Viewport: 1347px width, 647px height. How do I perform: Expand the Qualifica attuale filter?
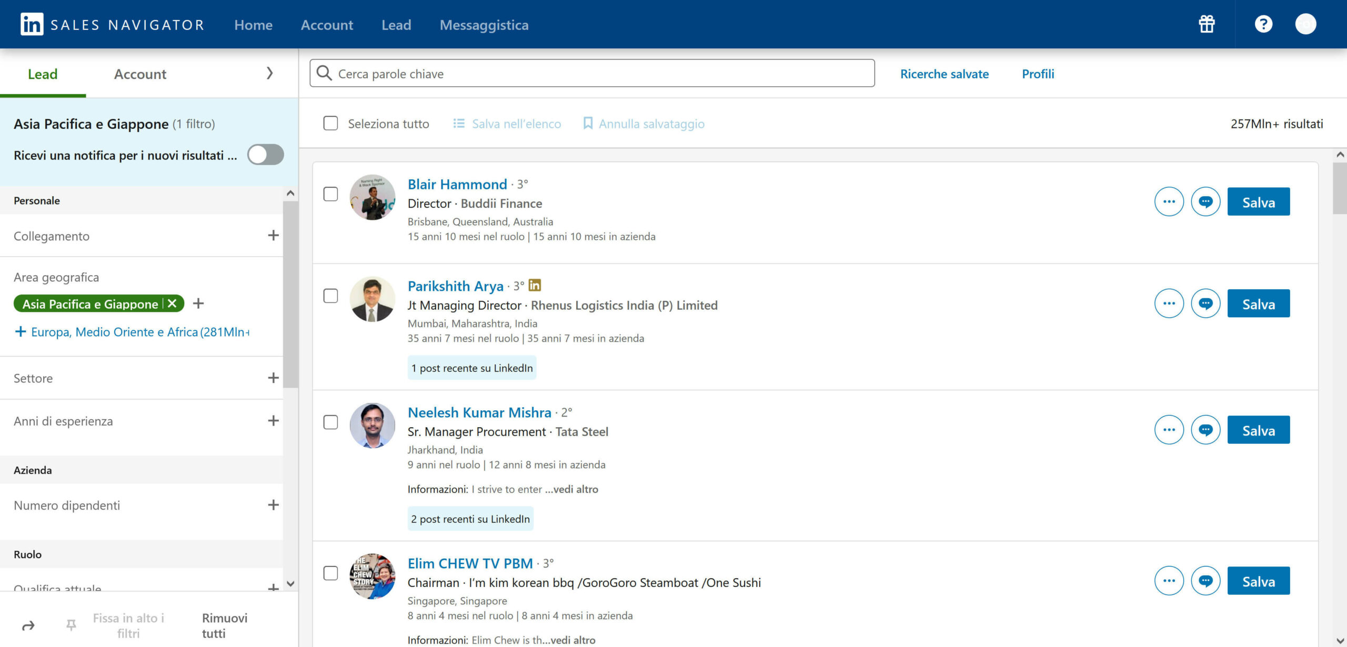click(x=273, y=588)
